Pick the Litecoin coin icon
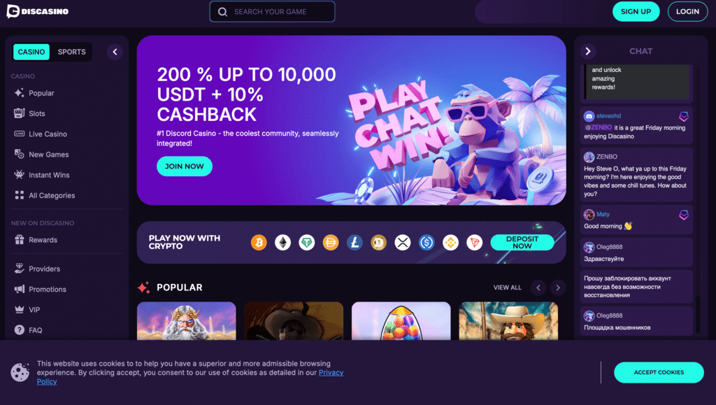The image size is (716, 405). (355, 243)
